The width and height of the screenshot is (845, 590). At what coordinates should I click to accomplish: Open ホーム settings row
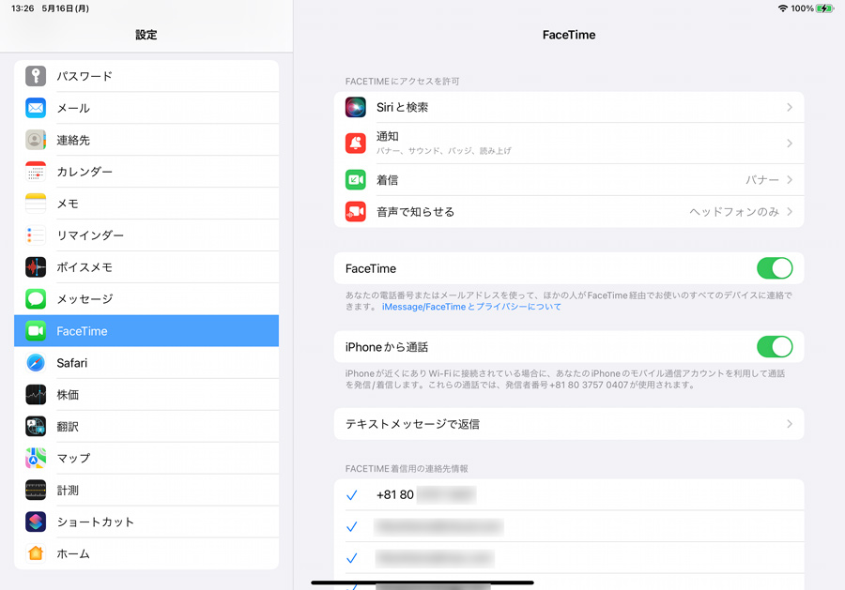146,553
